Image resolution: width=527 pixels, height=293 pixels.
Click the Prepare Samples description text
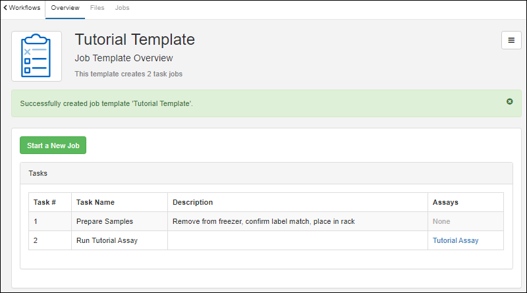[x=263, y=221]
